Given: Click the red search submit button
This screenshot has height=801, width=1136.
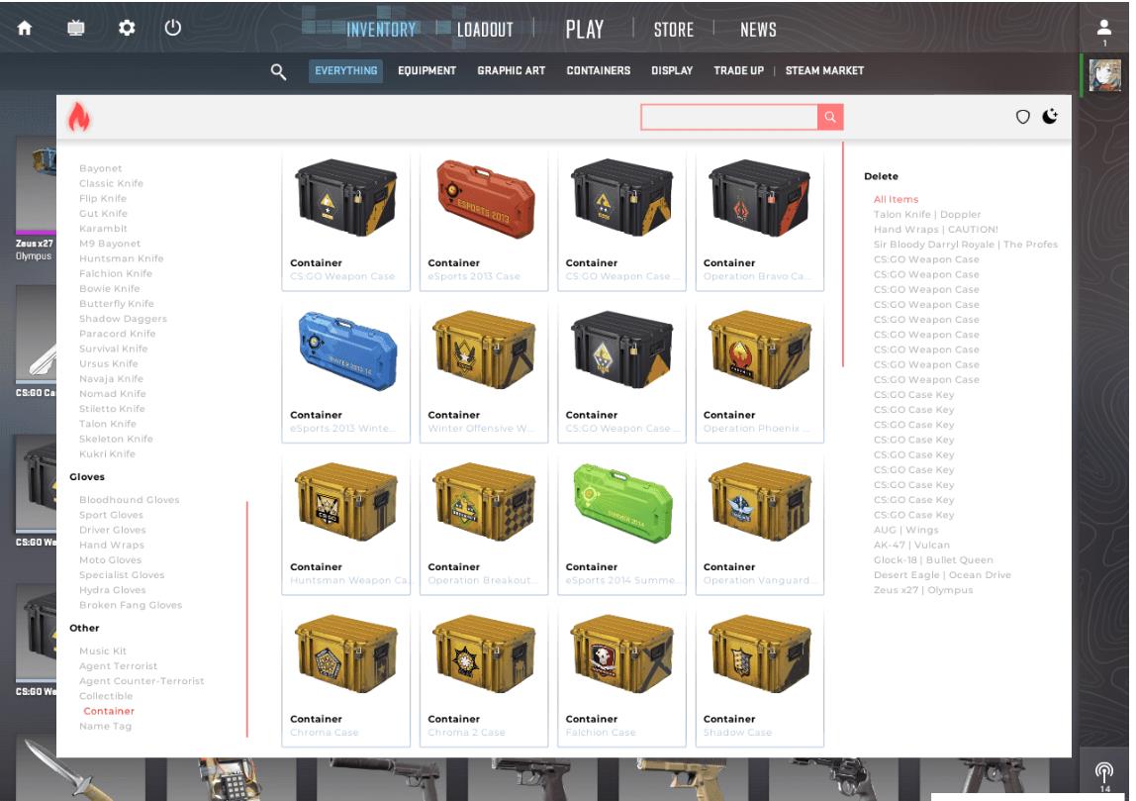Looking at the screenshot, I should pos(830,117).
